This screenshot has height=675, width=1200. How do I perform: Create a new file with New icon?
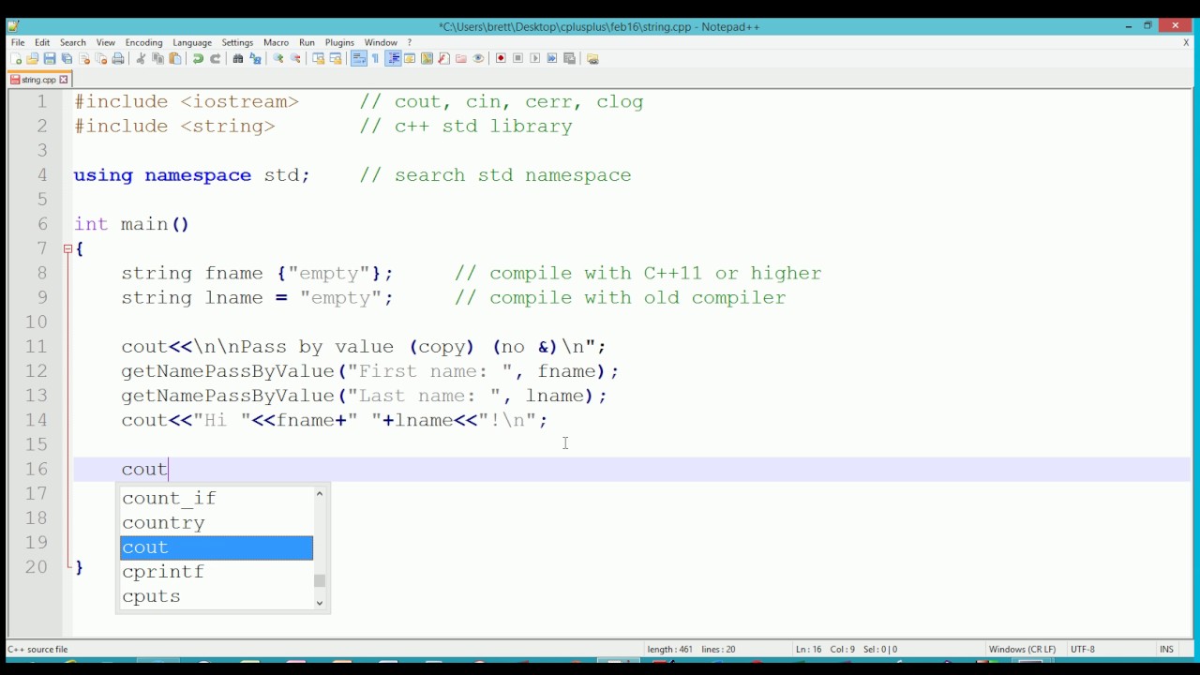pos(16,58)
